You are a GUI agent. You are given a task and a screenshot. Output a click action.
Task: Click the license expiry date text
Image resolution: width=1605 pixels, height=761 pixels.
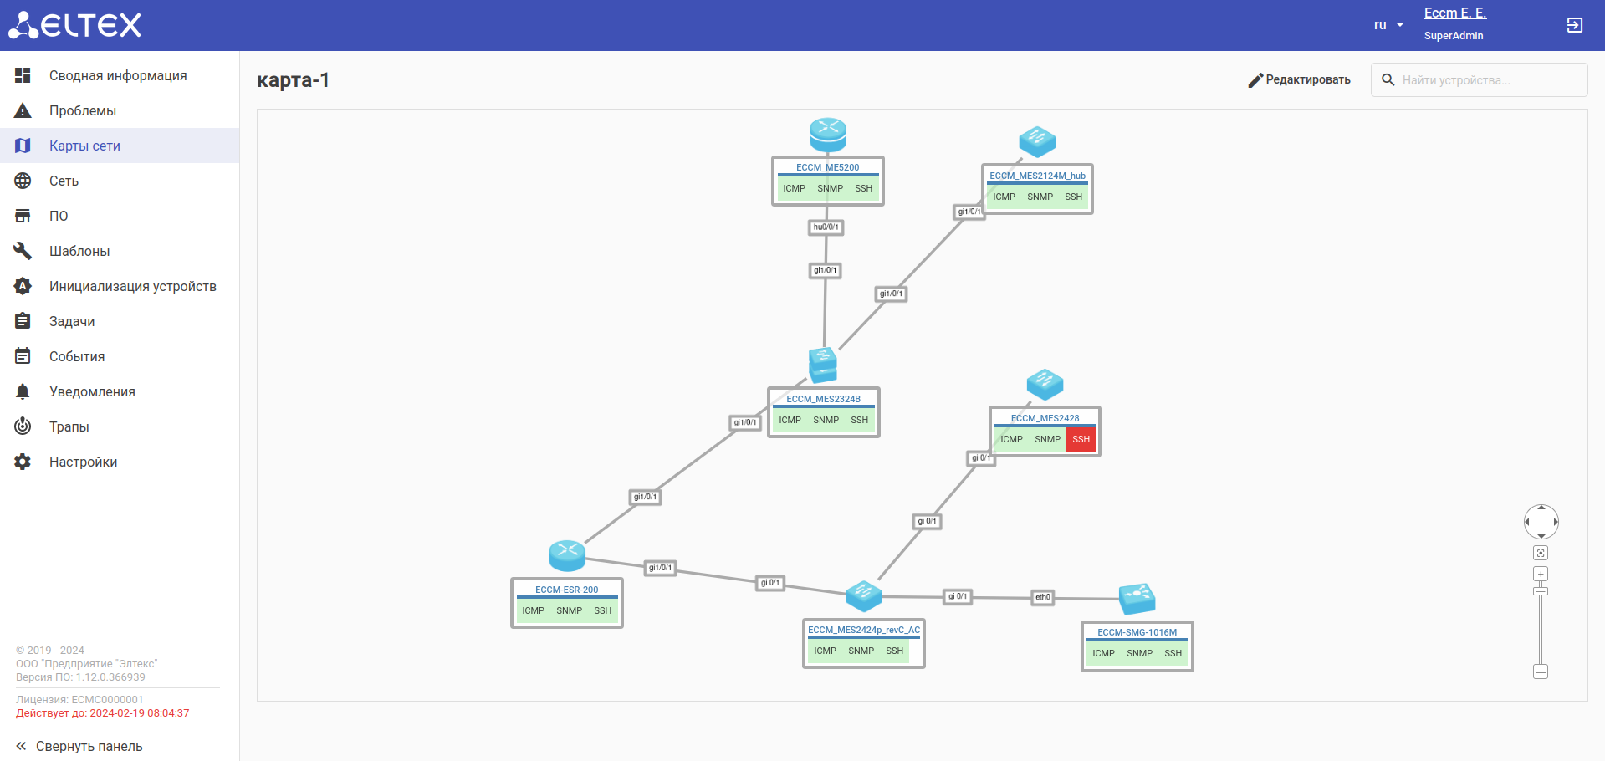click(103, 713)
